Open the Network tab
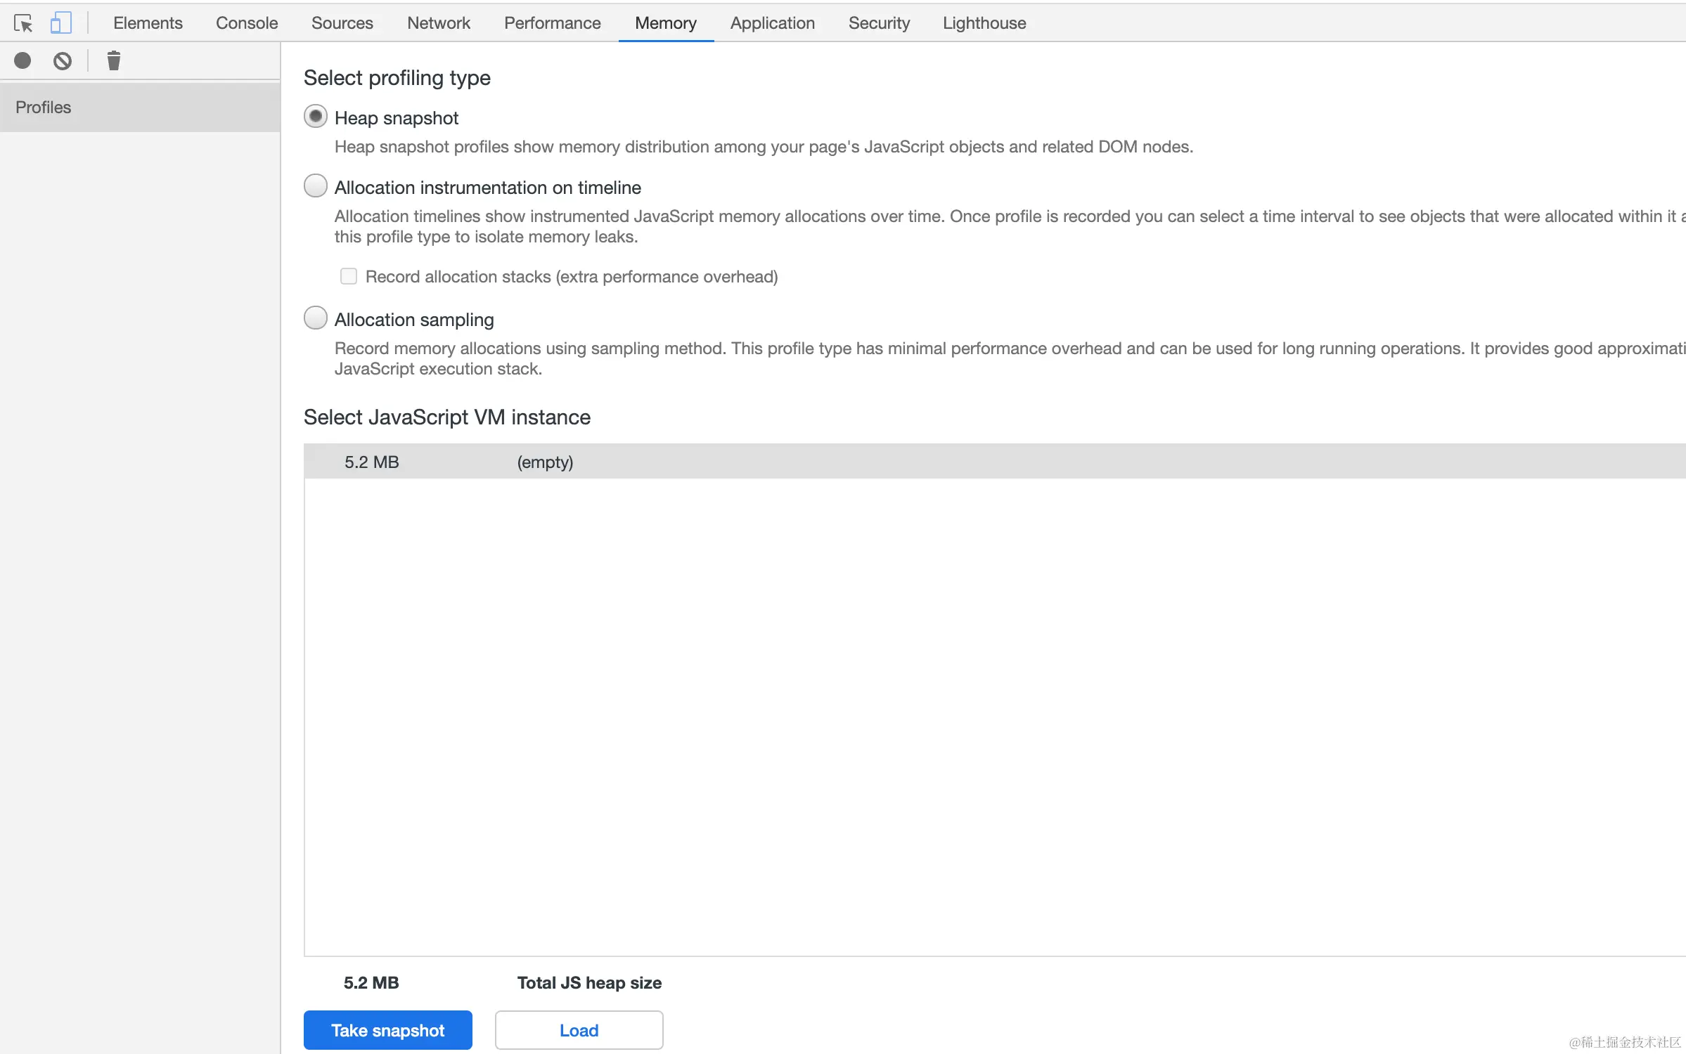 coord(438,23)
